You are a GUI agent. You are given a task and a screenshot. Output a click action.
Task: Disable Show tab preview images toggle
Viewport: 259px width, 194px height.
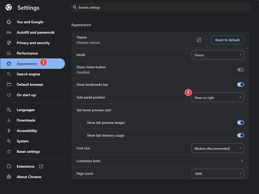[240, 123]
